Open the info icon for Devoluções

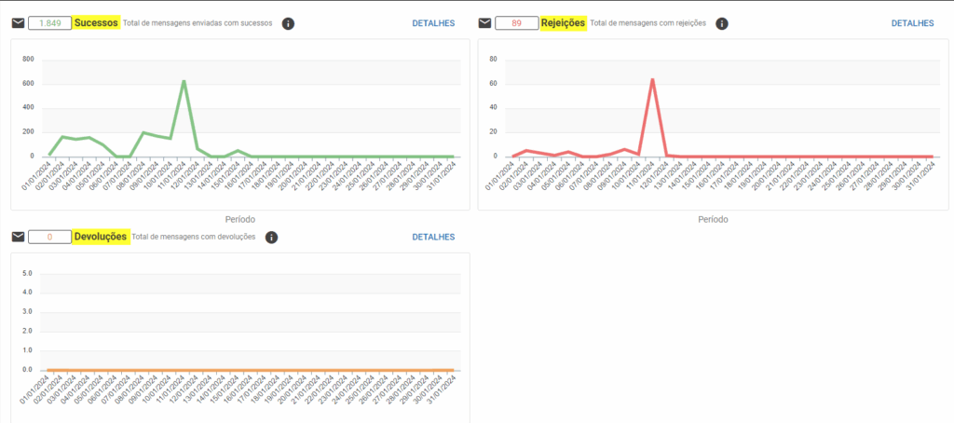click(271, 238)
